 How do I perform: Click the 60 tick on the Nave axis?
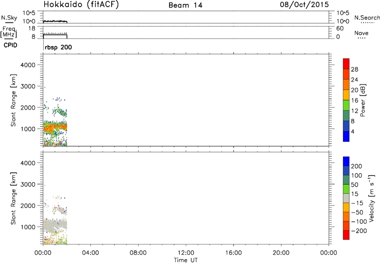340,28
